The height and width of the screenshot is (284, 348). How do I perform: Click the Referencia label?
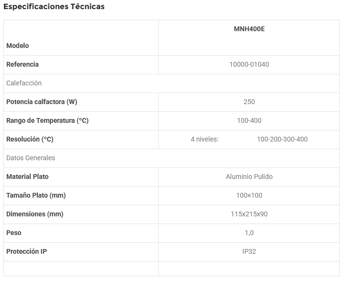23,64
